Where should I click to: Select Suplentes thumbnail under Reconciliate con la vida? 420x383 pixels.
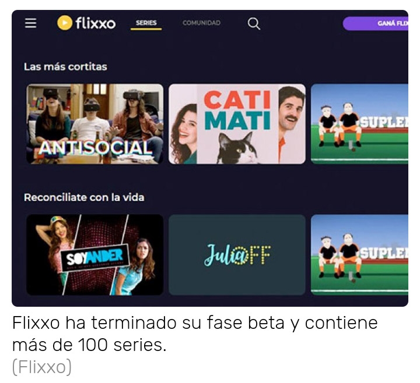[359, 255]
